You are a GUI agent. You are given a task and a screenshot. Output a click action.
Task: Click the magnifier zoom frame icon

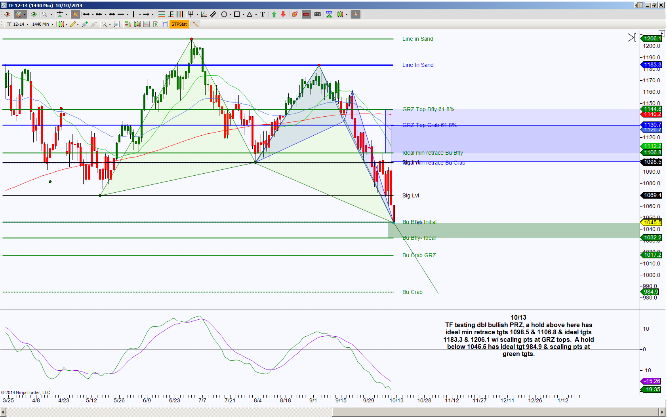click(x=116, y=24)
